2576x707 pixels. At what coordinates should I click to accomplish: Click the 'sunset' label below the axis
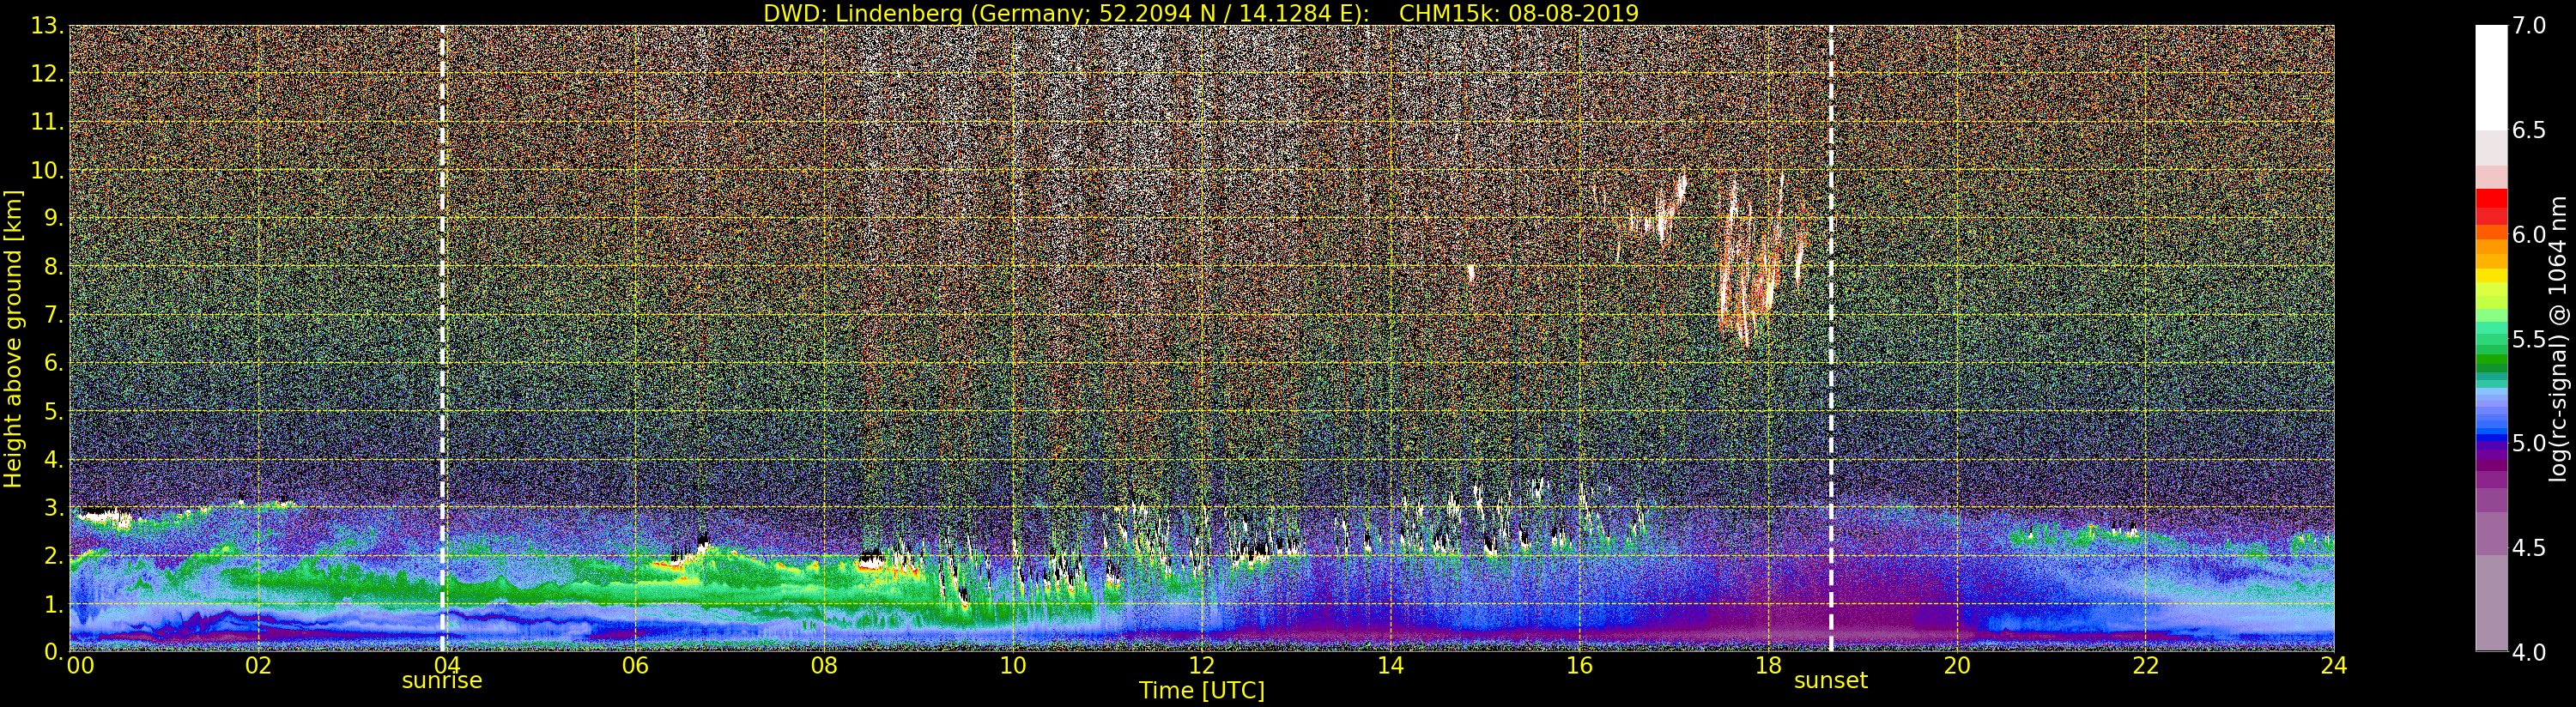[1831, 681]
